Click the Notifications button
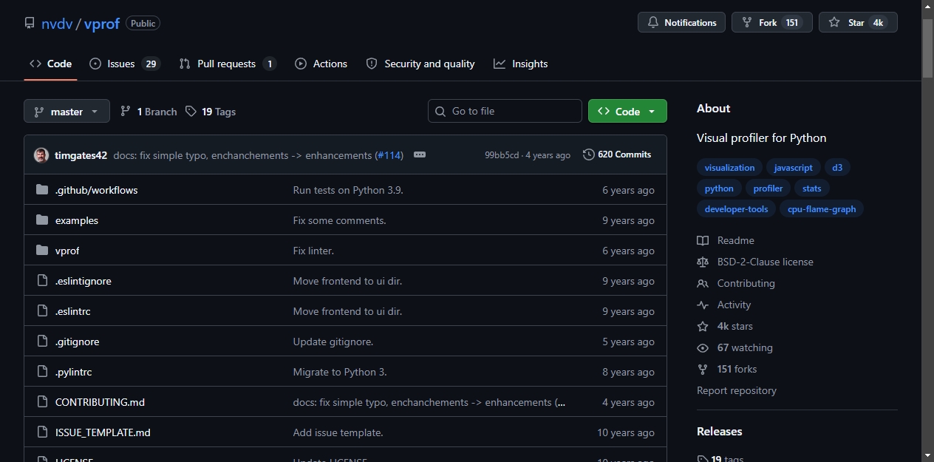This screenshot has height=462, width=934. pyautogui.click(x=681, y=23)
